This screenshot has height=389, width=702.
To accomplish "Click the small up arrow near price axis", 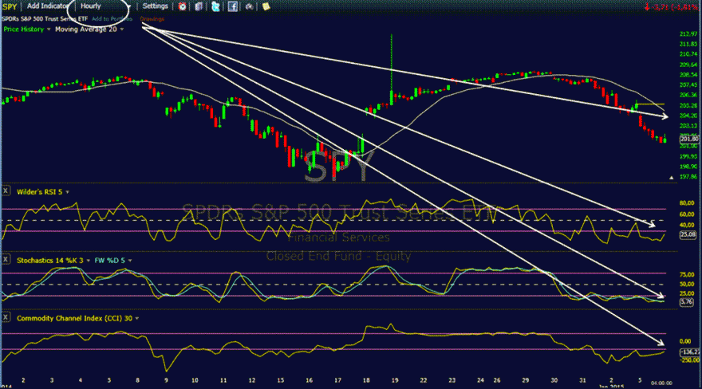I will [671, 178].
